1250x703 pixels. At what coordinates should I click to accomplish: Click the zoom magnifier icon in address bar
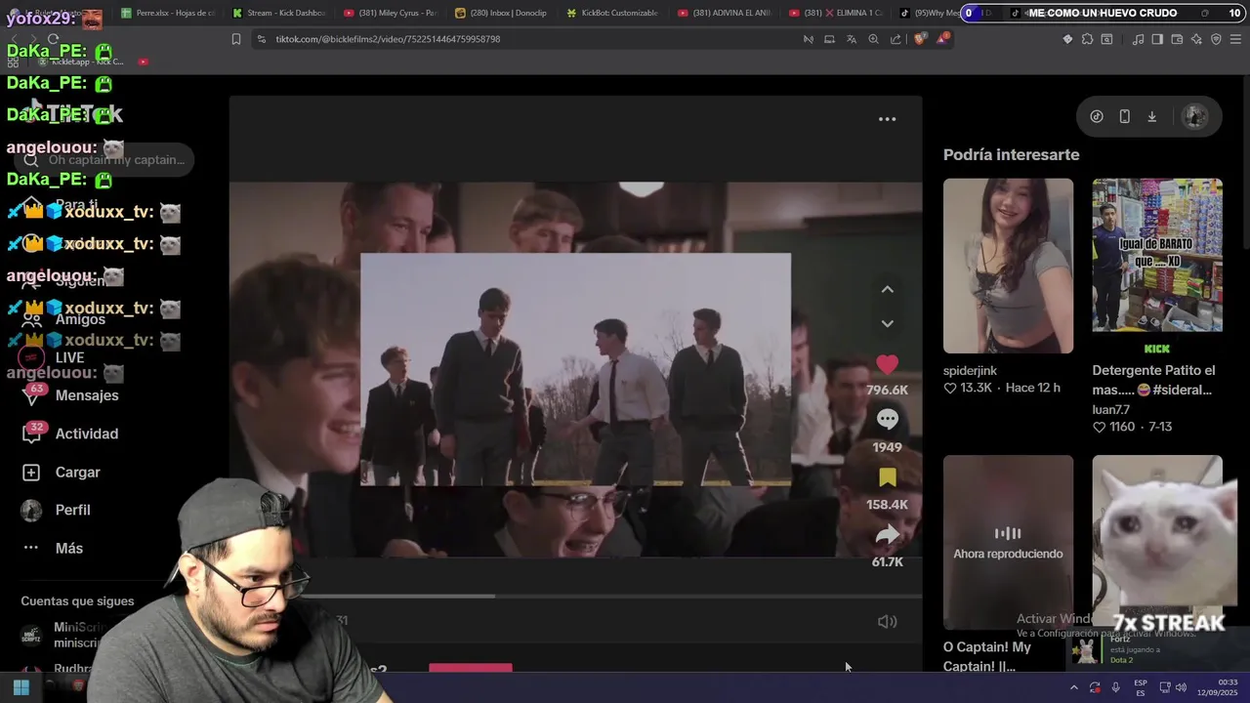click(873, 39)
